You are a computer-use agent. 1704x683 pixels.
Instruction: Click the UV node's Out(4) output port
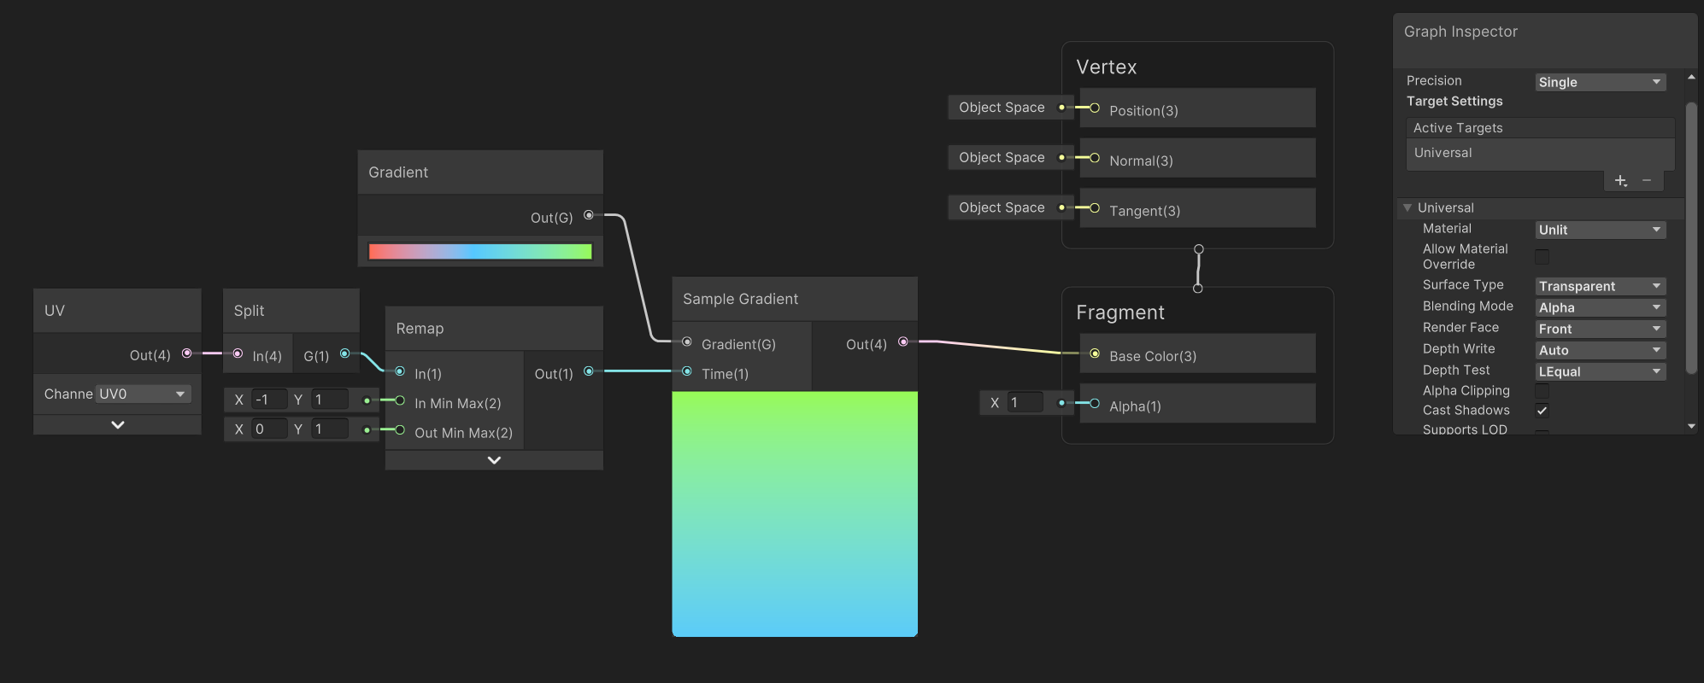186,353
